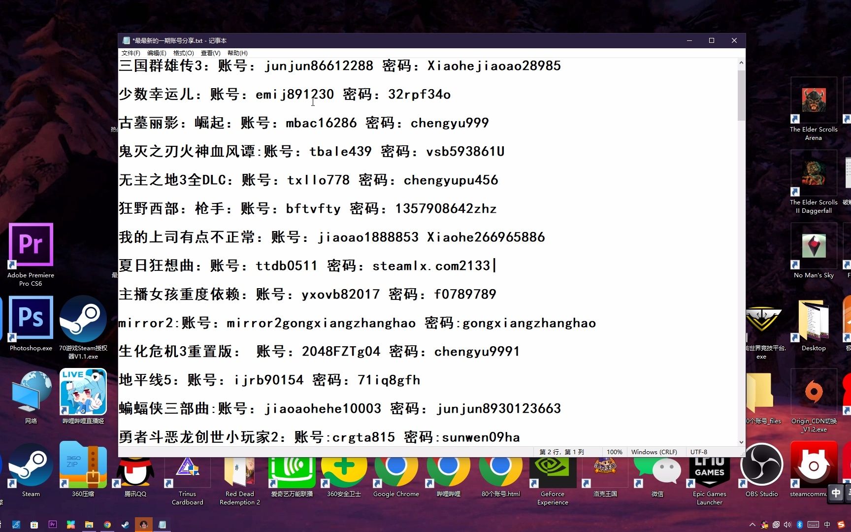851x532 pixels.
Task: Open the 编辑(E) menu in Notepad
Action: tap(157, 53)
